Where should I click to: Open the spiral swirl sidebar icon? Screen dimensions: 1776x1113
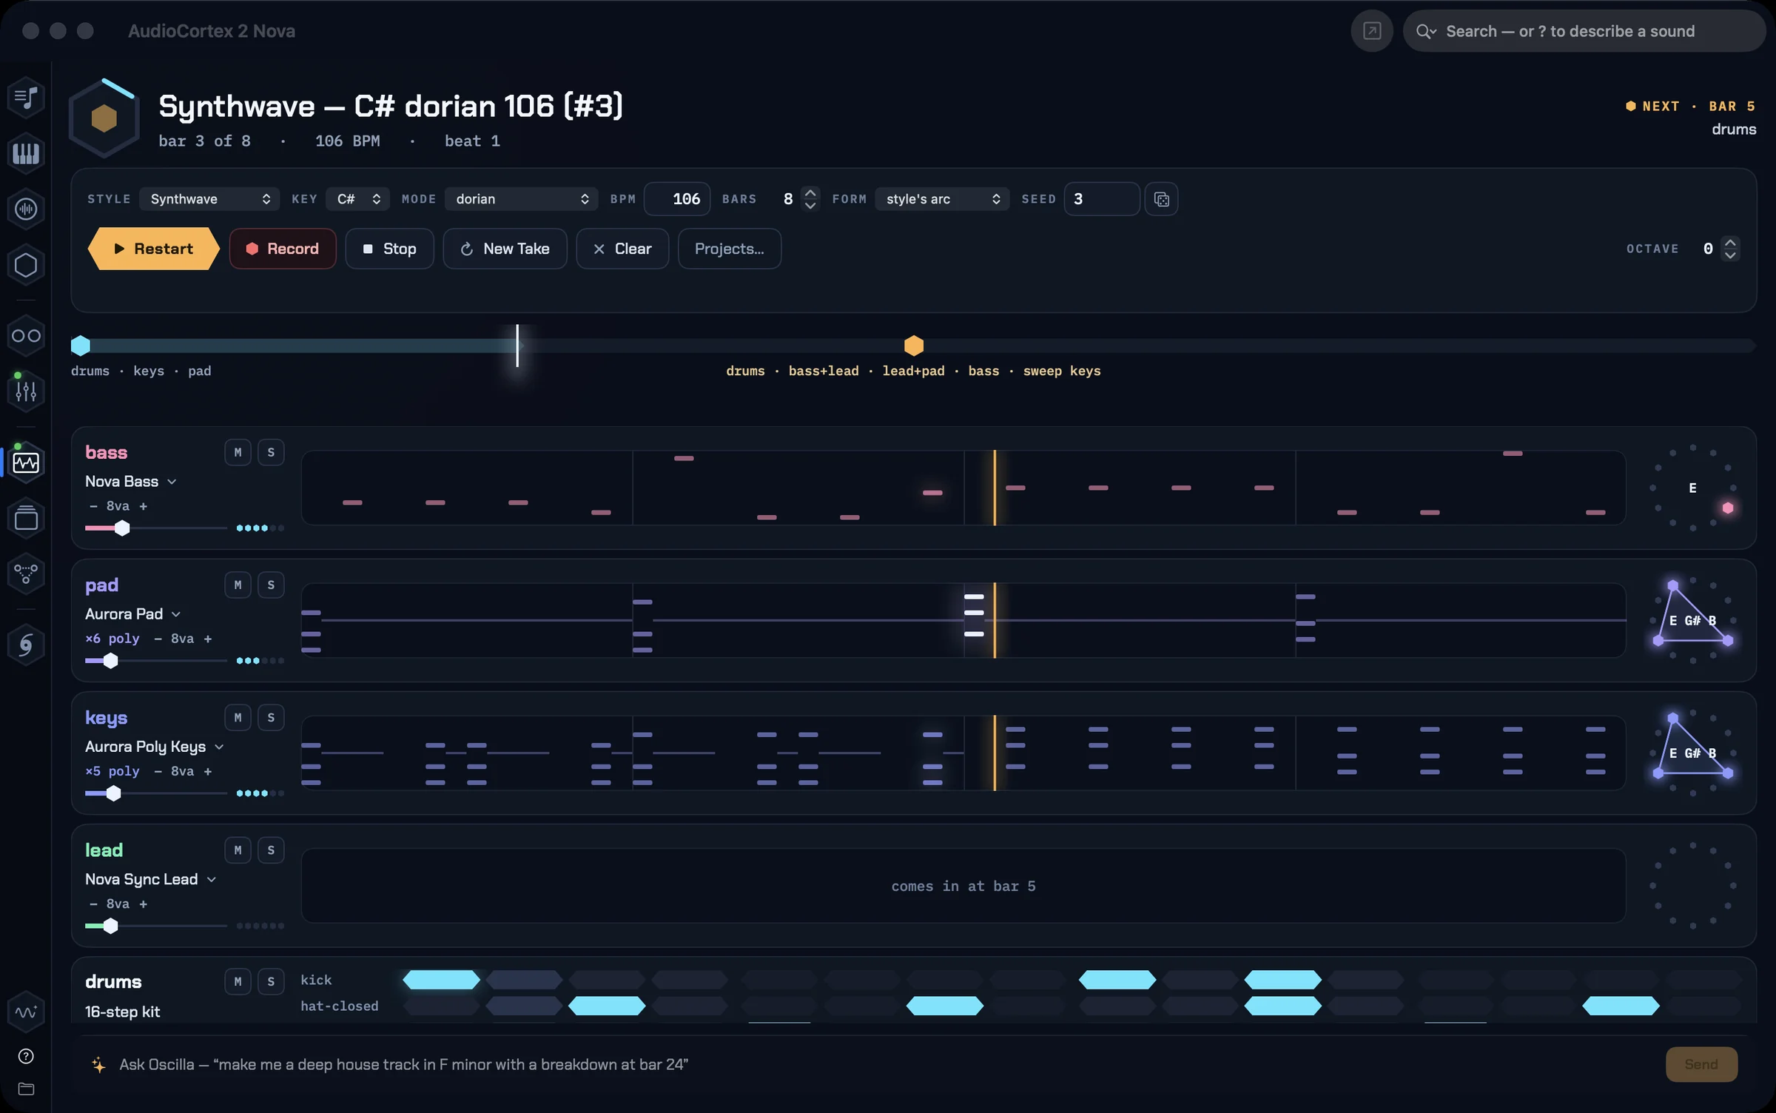point(26,645)
